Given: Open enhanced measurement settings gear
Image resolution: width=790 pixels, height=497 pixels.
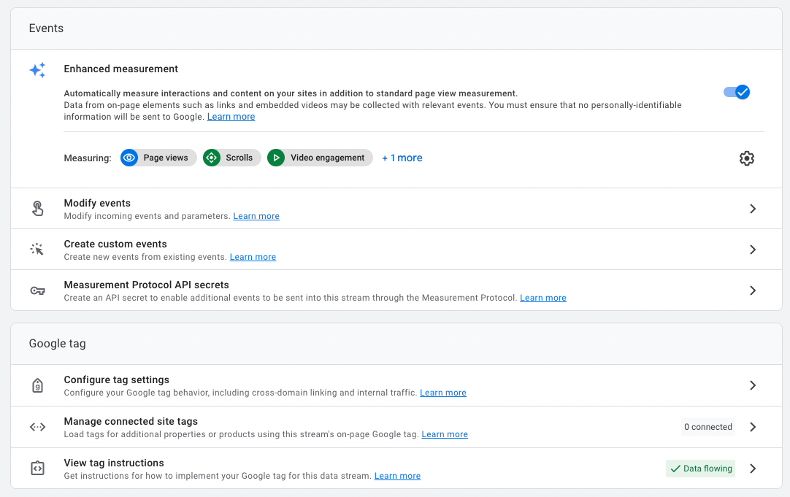Looking at the screenshot, I should 746,158.
